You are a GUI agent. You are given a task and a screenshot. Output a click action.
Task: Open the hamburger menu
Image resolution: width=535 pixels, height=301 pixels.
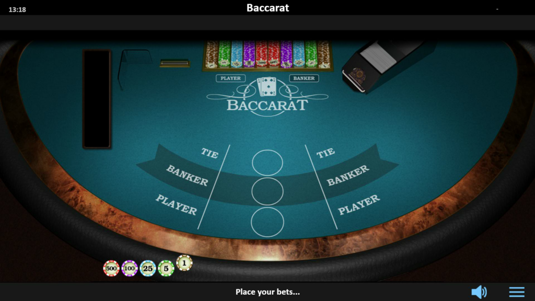[x=517, y=292]
